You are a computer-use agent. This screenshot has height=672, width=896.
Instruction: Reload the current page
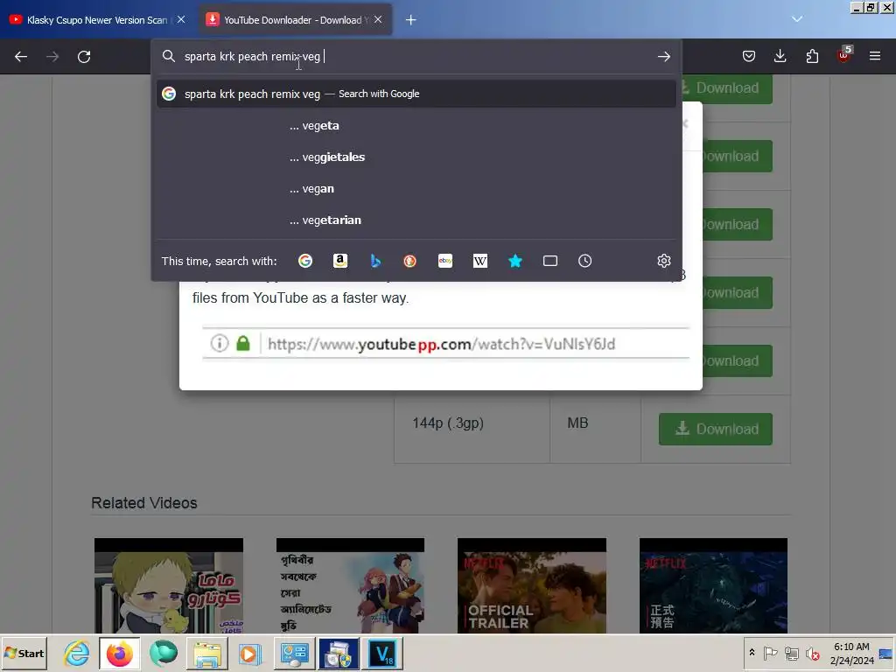click(x=84, y=57)
